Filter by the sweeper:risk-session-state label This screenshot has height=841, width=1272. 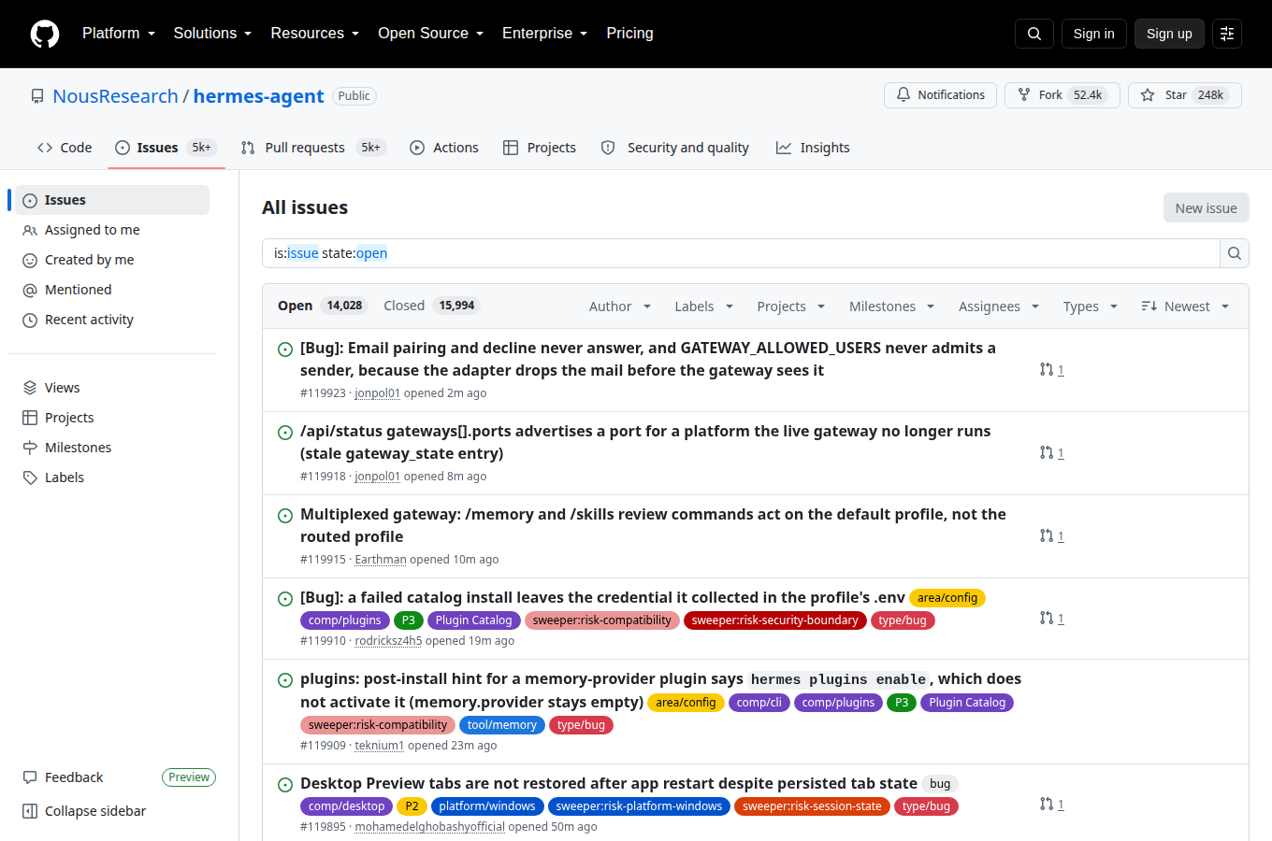[x=812, y=806]
